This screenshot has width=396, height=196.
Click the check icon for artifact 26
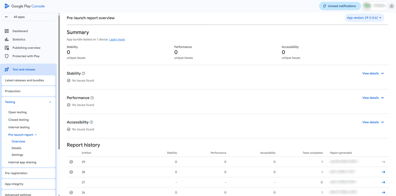click(71, 192)
